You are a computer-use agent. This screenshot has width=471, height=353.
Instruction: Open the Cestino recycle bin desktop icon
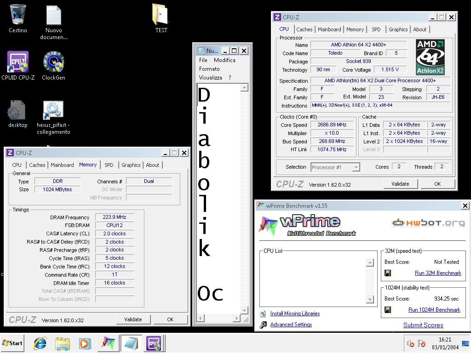click(18, 18)
